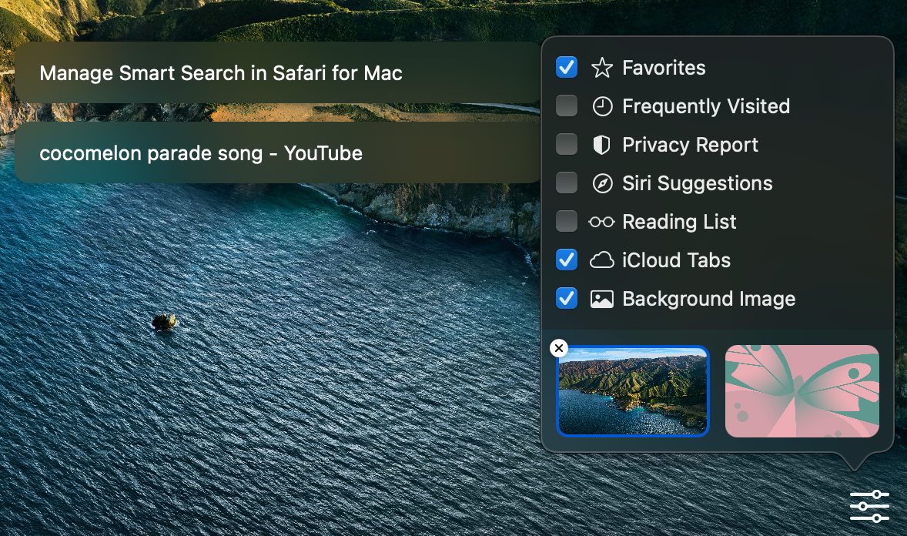
Task: Open the start page customization sliders icon
Action: pos(869,506)
